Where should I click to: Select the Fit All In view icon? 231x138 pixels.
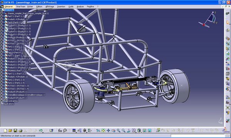(x=103, y=130)
